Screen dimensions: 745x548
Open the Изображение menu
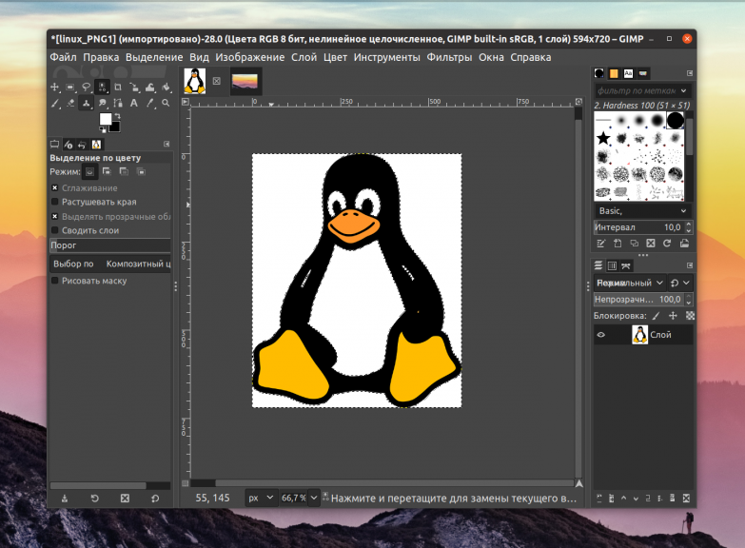click(x=250, y=57)
